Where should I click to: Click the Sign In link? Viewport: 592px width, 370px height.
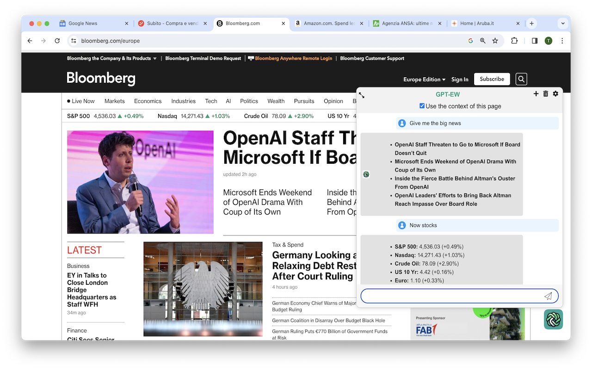(460, 80)
